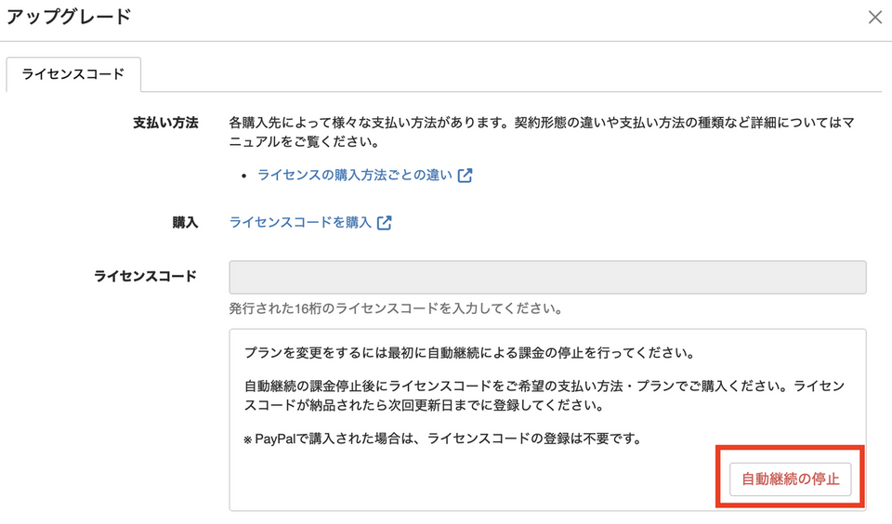The width and height of the screenshot is (892, 524).
Task: Click external-link icon next to ライセンスコードを購入
Action: [384, 222]
